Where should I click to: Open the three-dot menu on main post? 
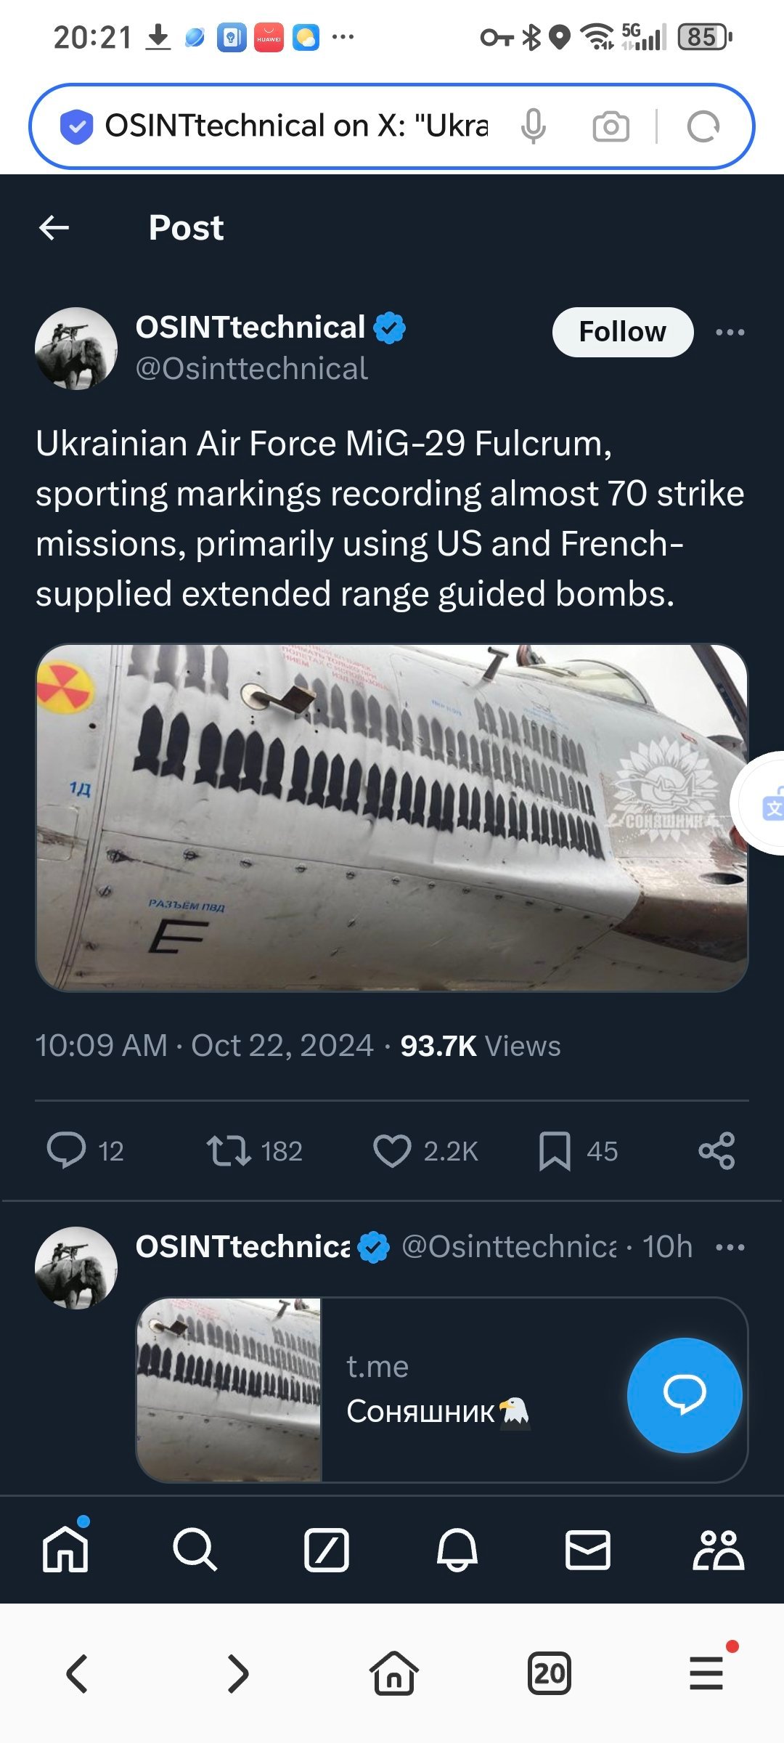point(730,332)
